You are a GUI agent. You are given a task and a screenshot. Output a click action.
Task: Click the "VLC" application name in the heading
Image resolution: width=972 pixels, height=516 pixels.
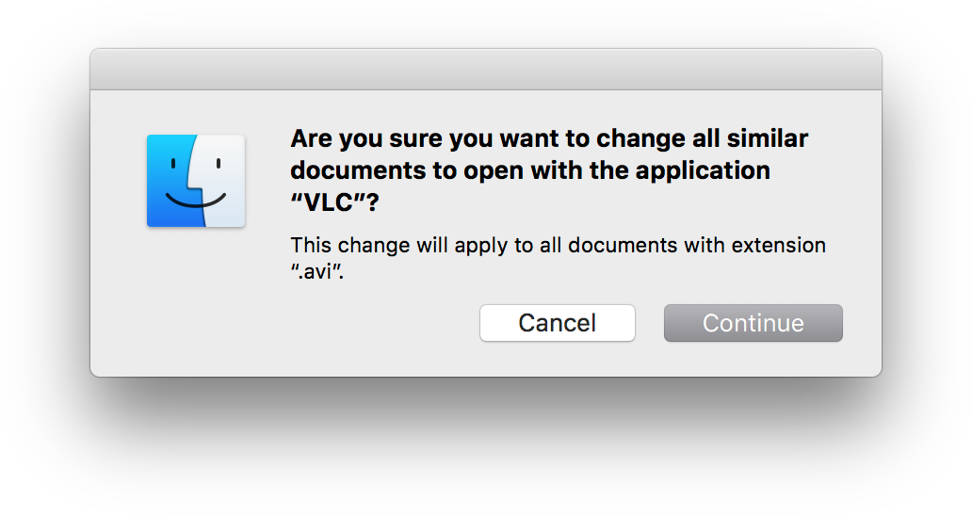coord(329,202)
